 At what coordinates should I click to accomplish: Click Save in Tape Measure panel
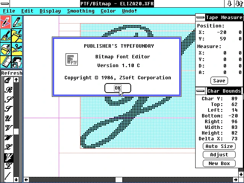(219, 80)
